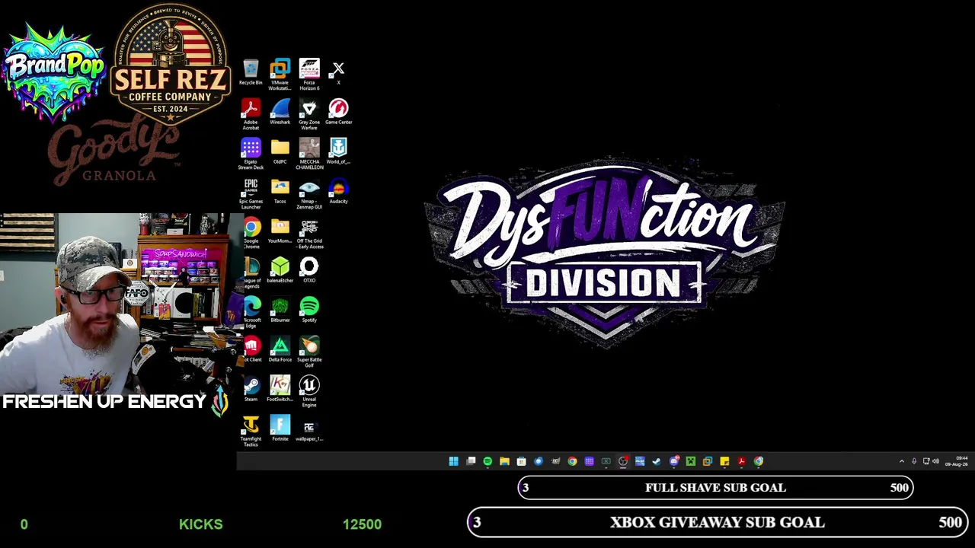Open network settings from system tray
This screenshot has width=975, height=548.
[x=926, y=461]
